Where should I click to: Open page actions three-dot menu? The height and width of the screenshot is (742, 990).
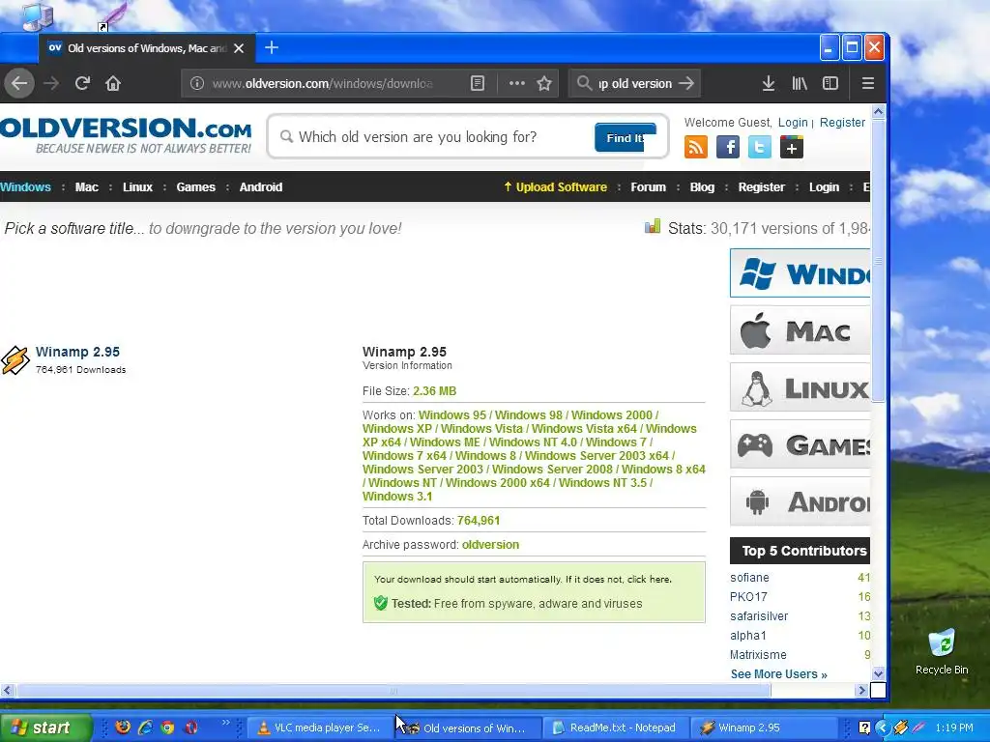[516, 83]
